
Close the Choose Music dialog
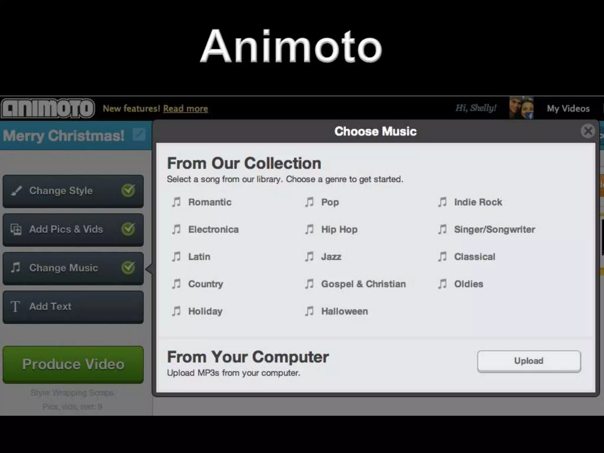point(588,131)
